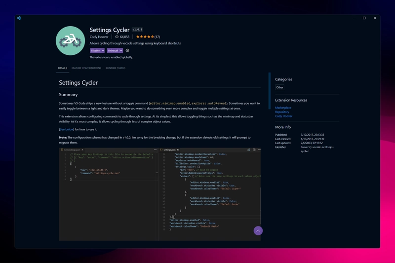Click the Settings Cycler bicycle extension logo
This screenshot has width=395, height=263.
point(70,41)
